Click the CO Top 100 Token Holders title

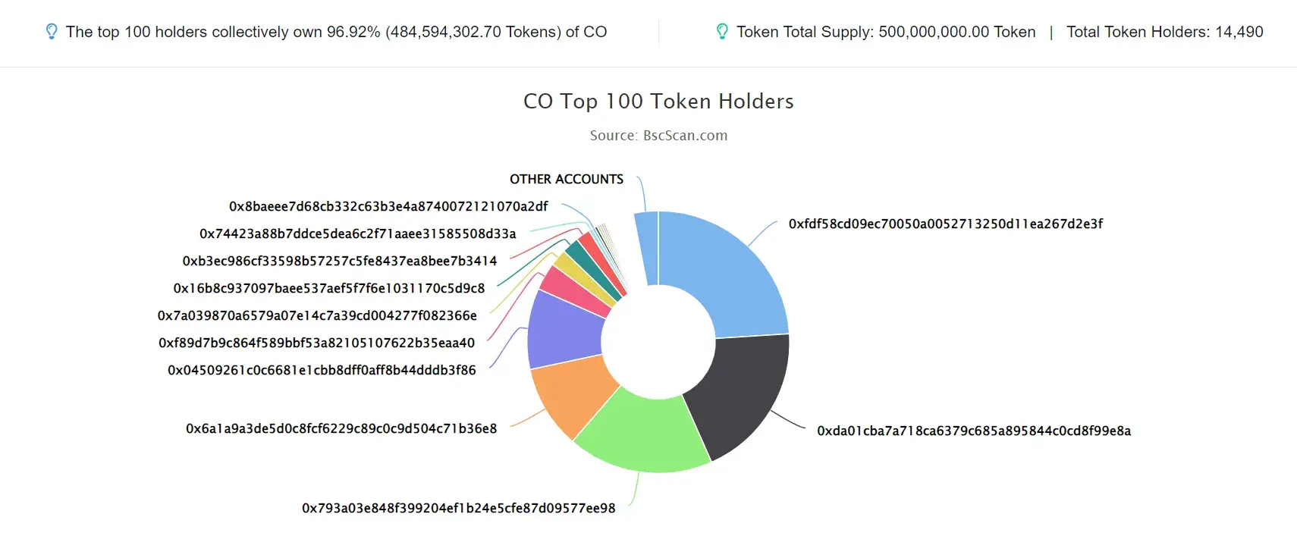[x=658, y=101]
